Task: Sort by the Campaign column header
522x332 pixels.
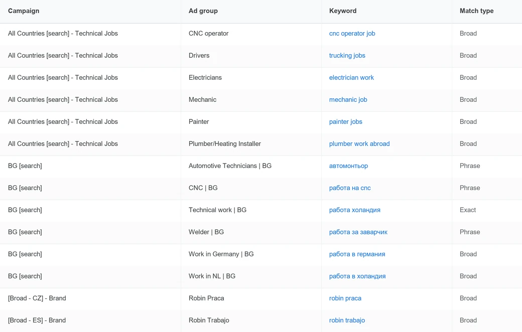Action: pos(24,11)
